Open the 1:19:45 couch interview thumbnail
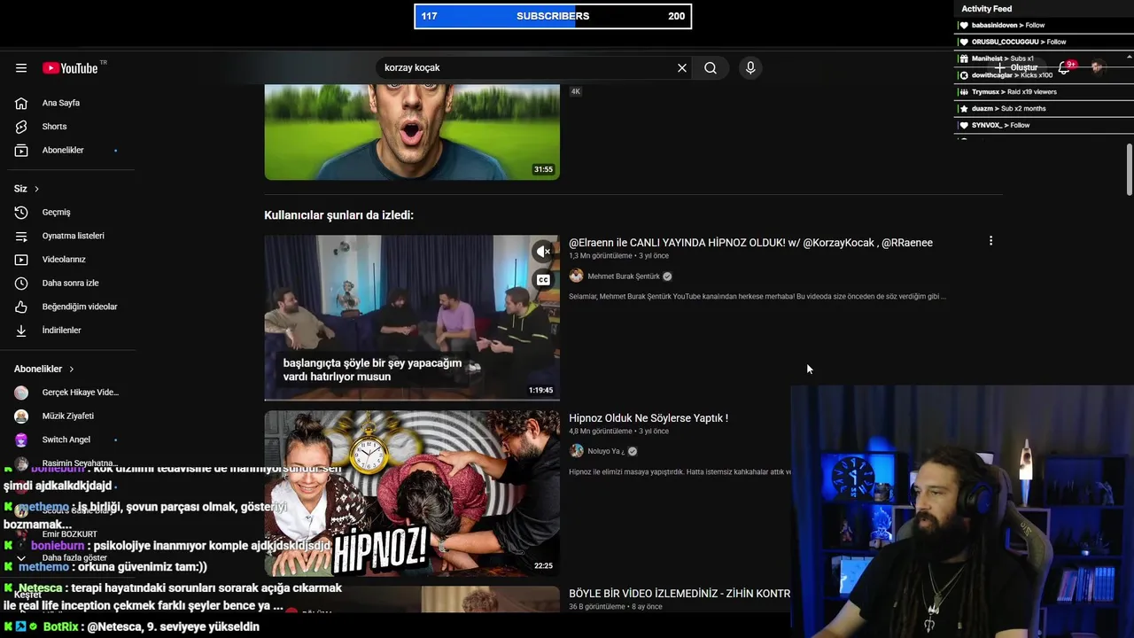 [x=412, y=318]
